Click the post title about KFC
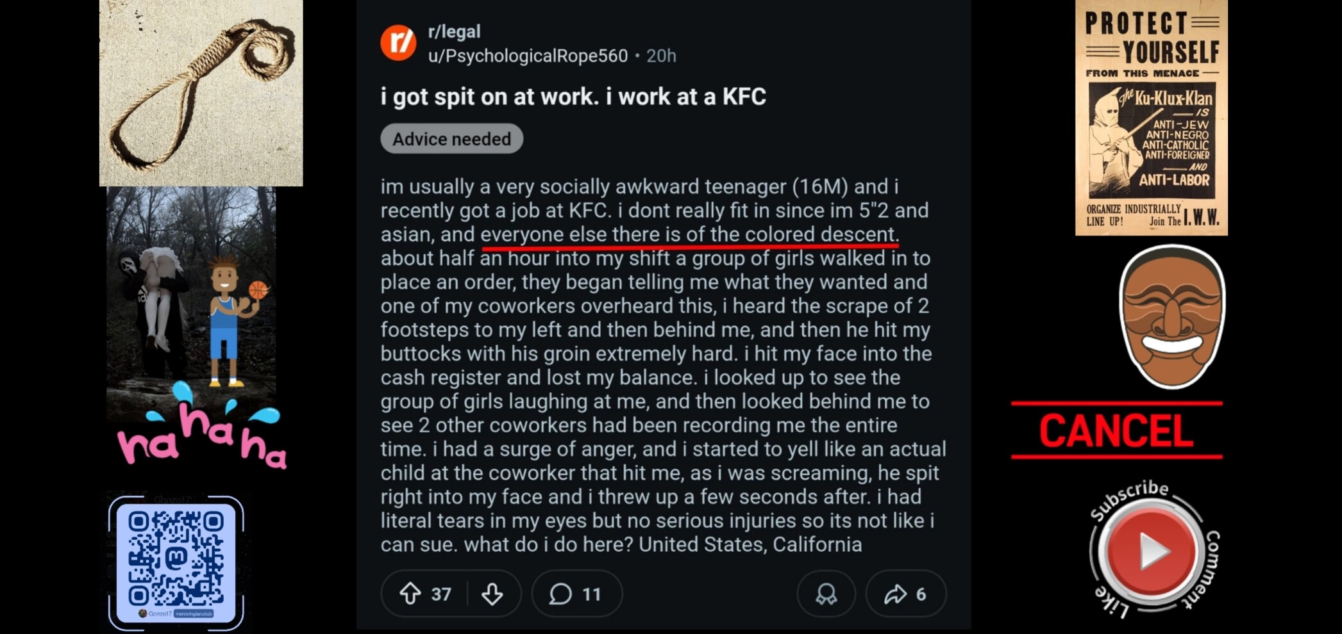This screenshot has height=634, width=1342. pyautogui.click(x=573, y=97)
